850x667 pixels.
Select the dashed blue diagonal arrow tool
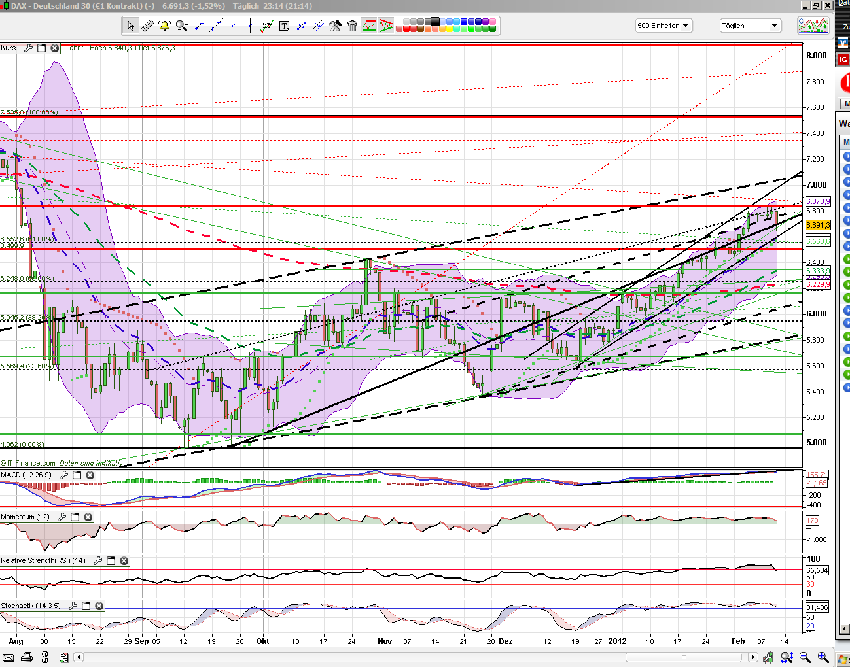[x=301, y=26]
